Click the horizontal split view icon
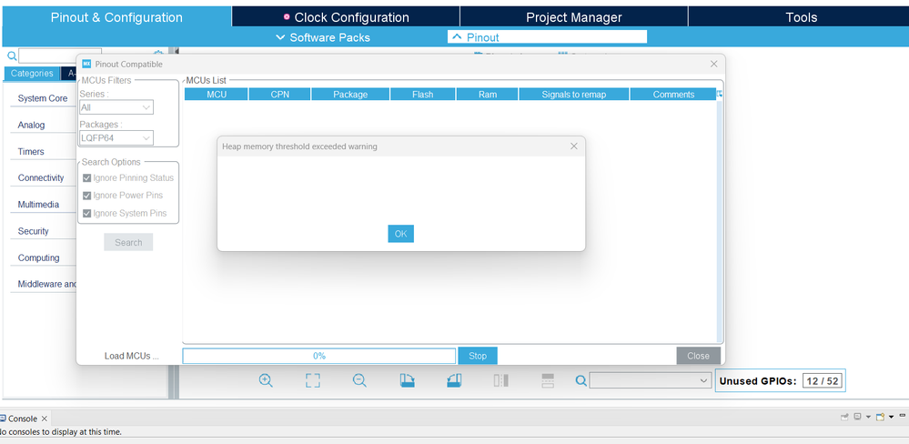909x444 pixels. coord(548,380)
